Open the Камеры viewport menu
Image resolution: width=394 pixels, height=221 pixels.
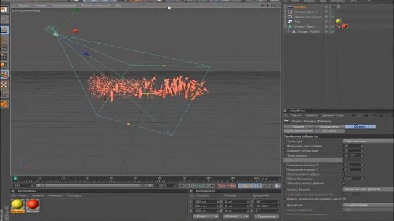41,6
